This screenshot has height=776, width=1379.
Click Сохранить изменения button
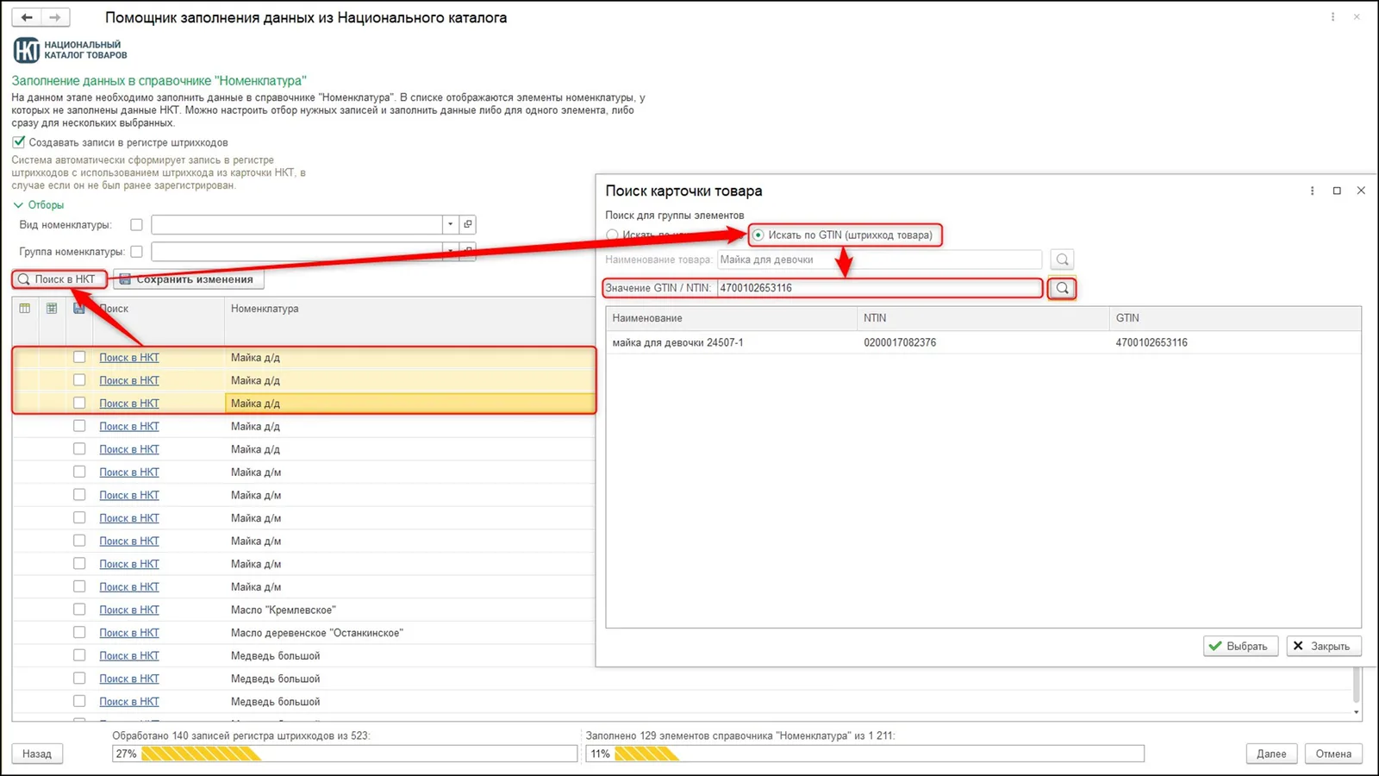point(188,279)
